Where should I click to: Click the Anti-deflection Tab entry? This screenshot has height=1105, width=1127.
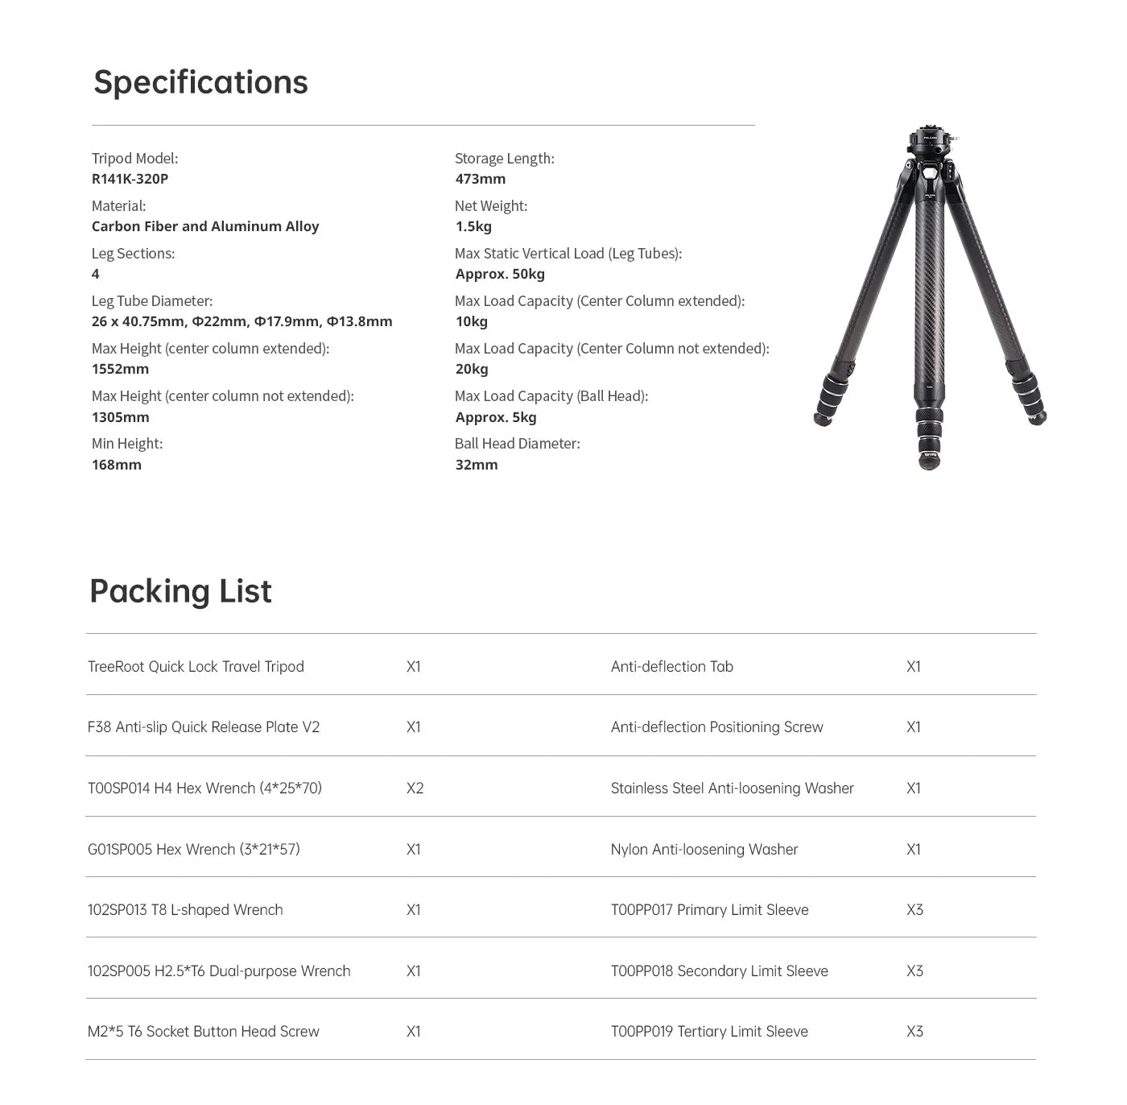point(672,667)
